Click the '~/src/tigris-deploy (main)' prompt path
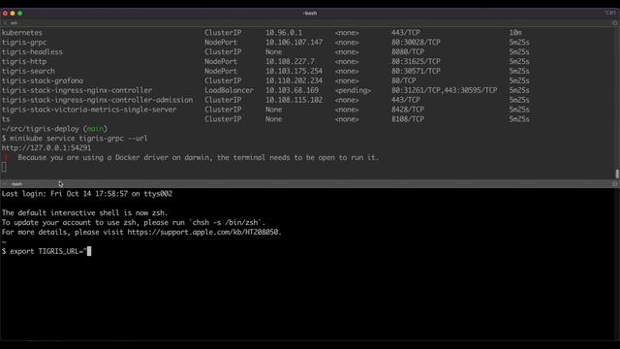The image size is (620, 349). click(x=54, y=129)
